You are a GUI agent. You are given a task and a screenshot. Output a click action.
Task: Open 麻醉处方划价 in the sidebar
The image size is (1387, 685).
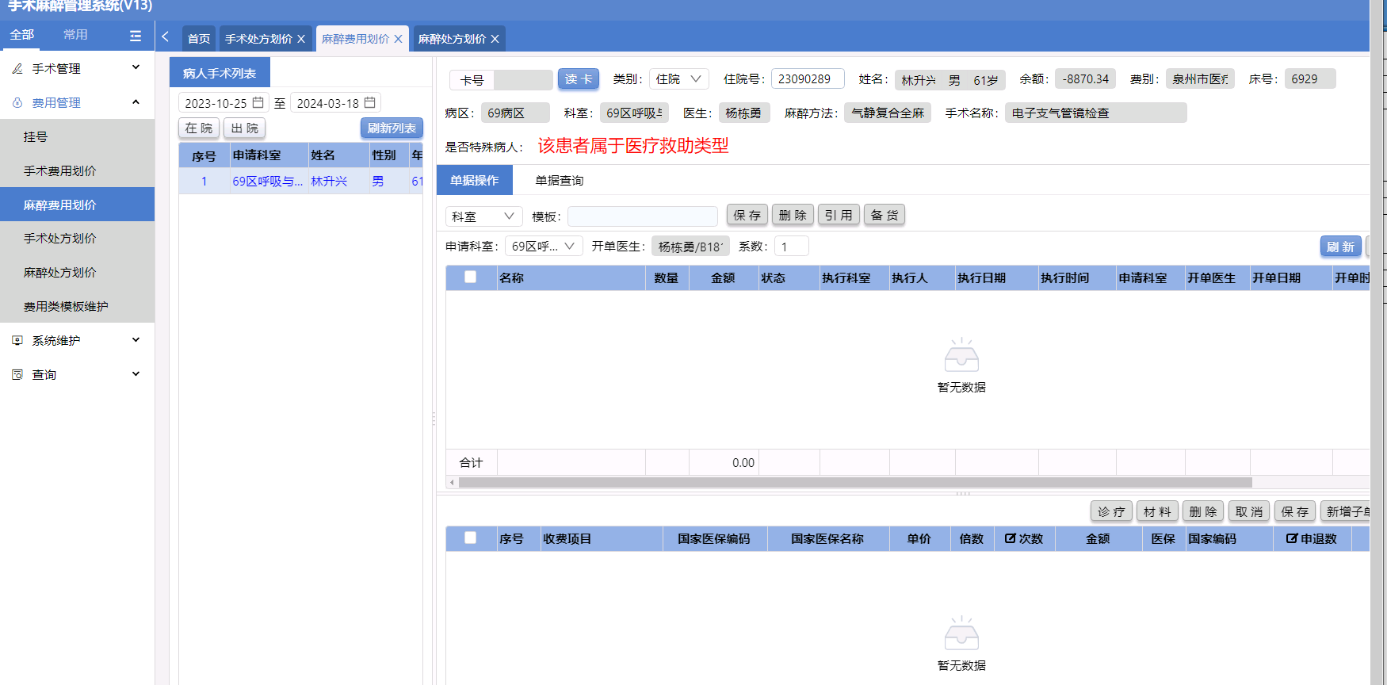[x=77, y=273]
